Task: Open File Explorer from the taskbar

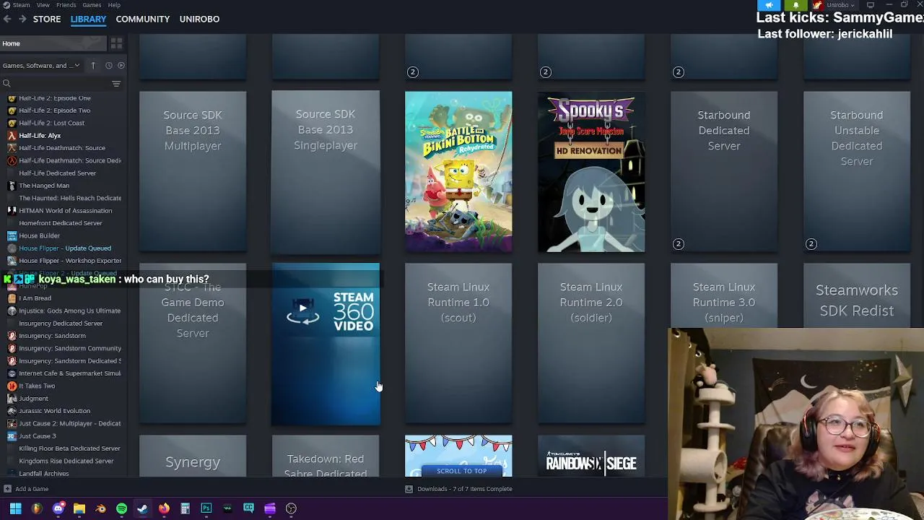Action: click(79, 508)
